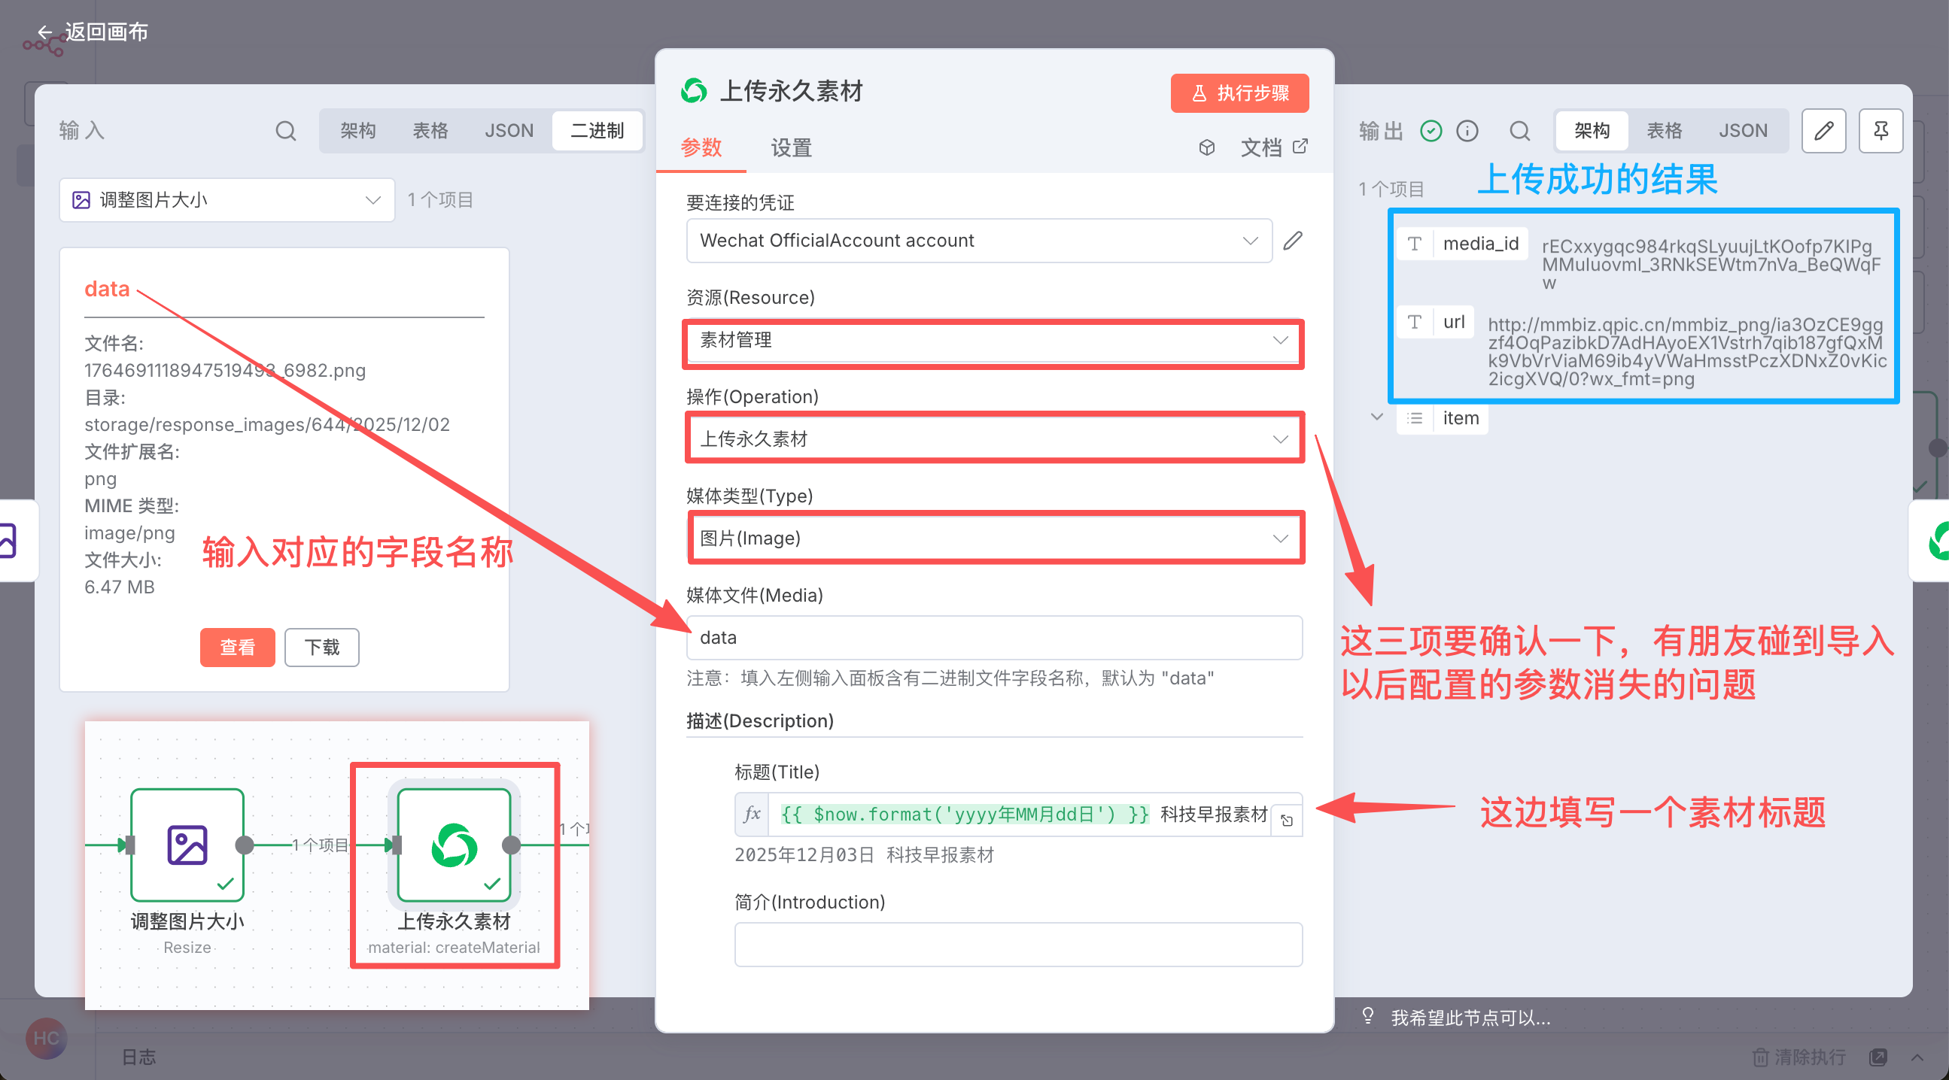The image size is (1949, 1080).
Task: Pin the output data icon
Action: click(1881, 131)
